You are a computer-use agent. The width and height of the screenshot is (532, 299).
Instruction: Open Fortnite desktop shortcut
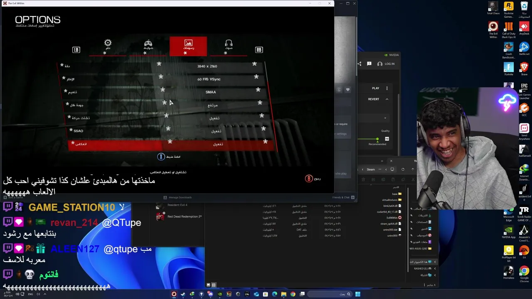click(x=509, y=69)
